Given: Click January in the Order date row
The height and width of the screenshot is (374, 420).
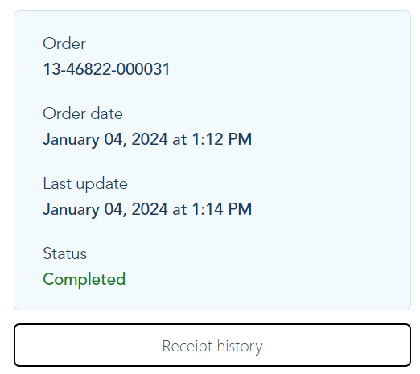Looking at the screenshot, I should click(x=71, y=140).
